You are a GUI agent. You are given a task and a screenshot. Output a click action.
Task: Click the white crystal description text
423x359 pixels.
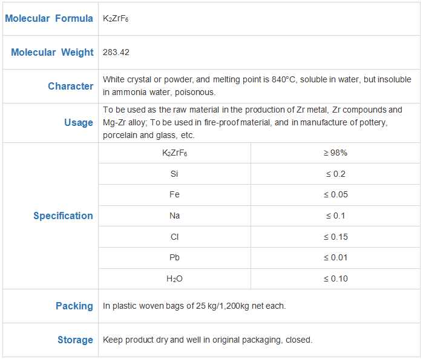click(x=257, y=86)
